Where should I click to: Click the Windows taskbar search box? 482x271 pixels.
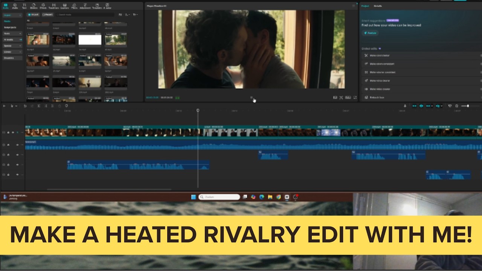(x=219, y=197)
